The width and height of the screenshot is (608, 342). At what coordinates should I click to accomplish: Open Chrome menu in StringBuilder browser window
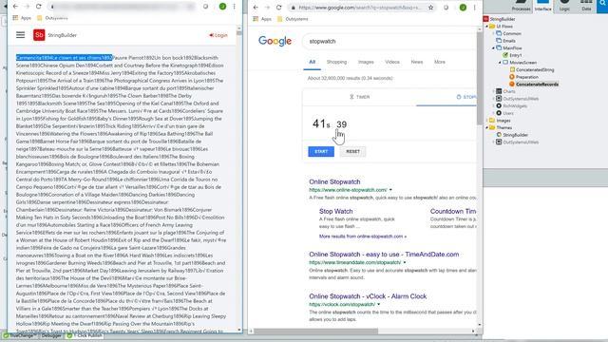[235, 7]
